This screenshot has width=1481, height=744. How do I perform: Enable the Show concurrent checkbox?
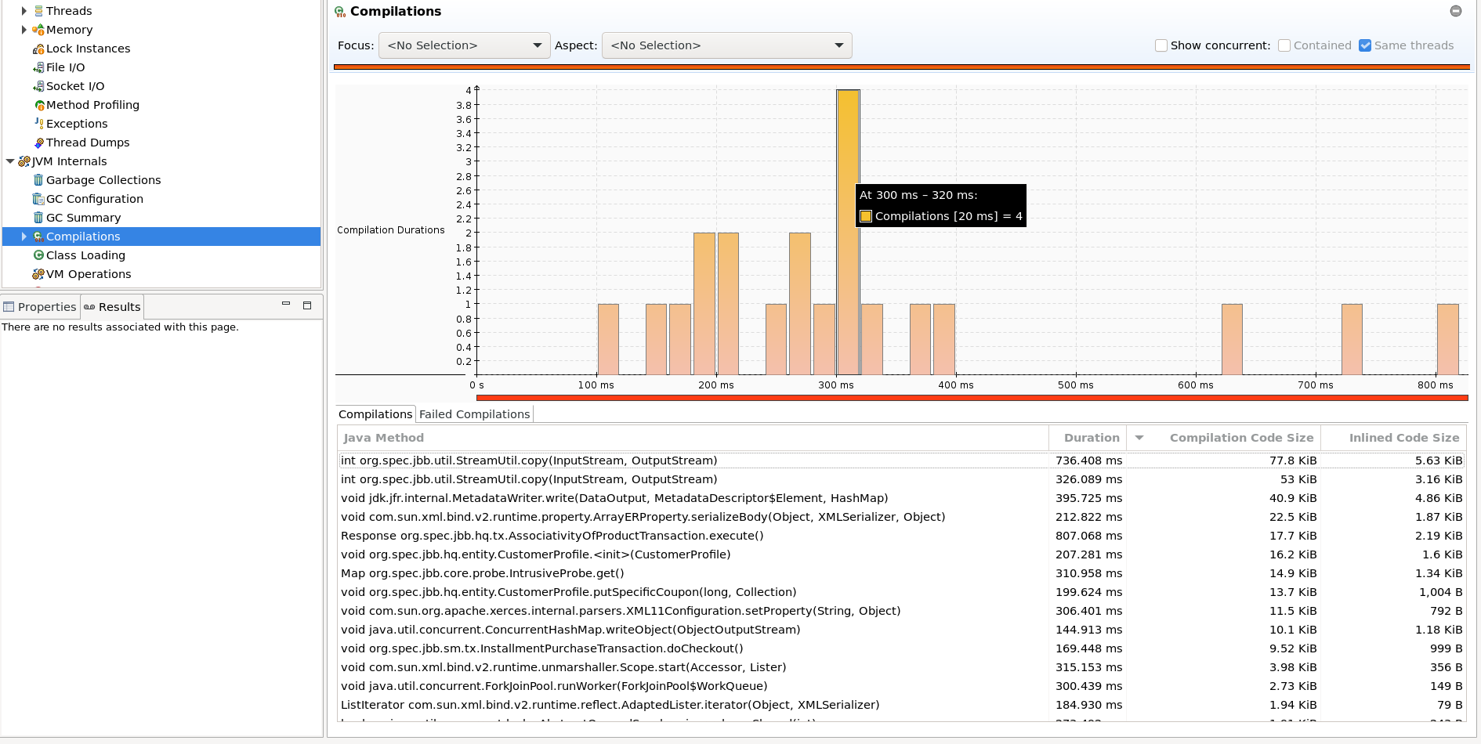[x=1161, y=45]
